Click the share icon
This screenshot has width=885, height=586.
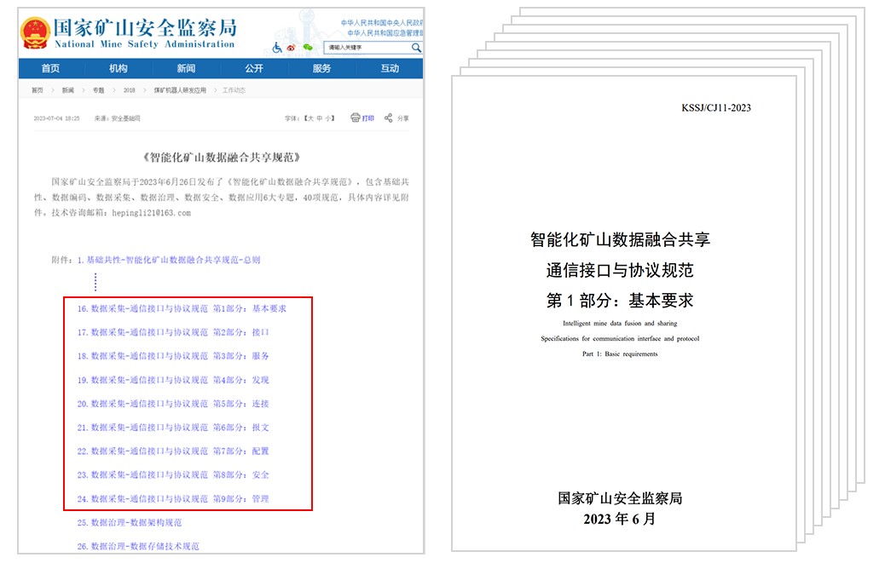click(x=389, y=118)
